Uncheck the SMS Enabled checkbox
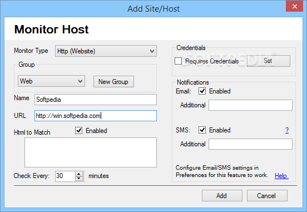Screen dimensions: 307x212 pos(202,130)
